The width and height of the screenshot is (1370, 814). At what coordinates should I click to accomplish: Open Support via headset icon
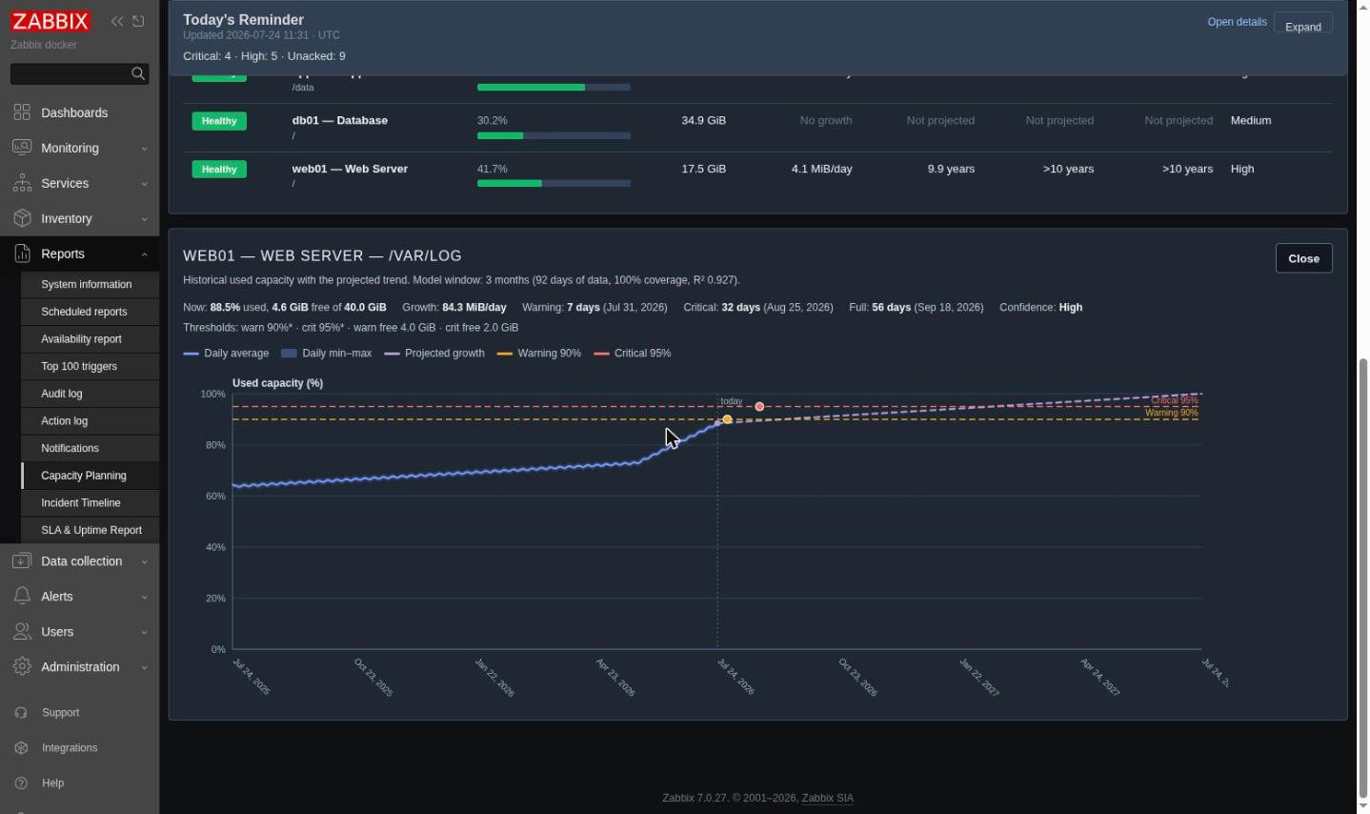point(22,713)
